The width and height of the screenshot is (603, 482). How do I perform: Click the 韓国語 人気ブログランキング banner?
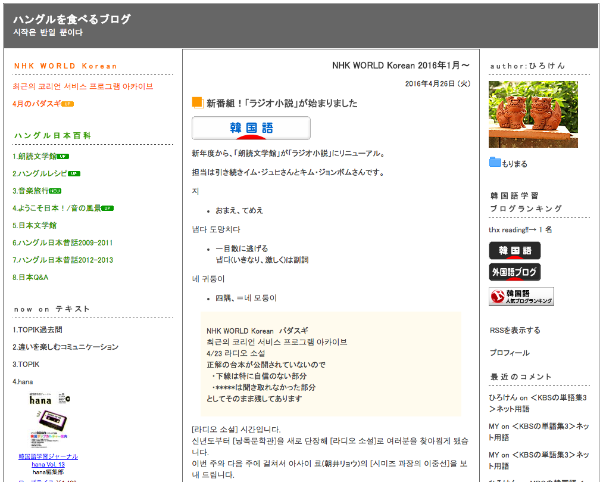pos(521,297)
